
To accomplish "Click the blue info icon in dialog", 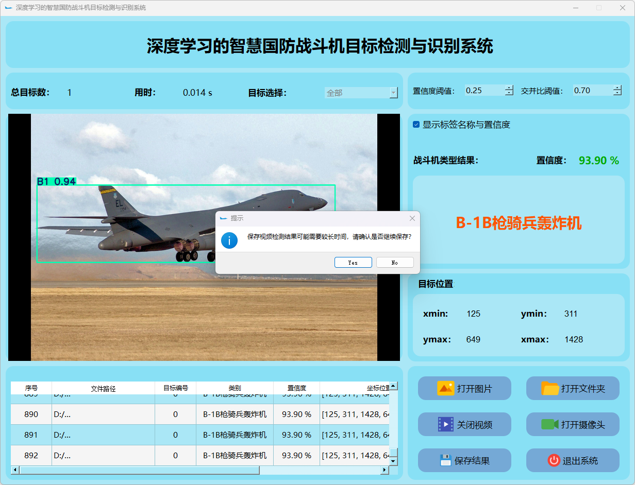I will (229, 240).
